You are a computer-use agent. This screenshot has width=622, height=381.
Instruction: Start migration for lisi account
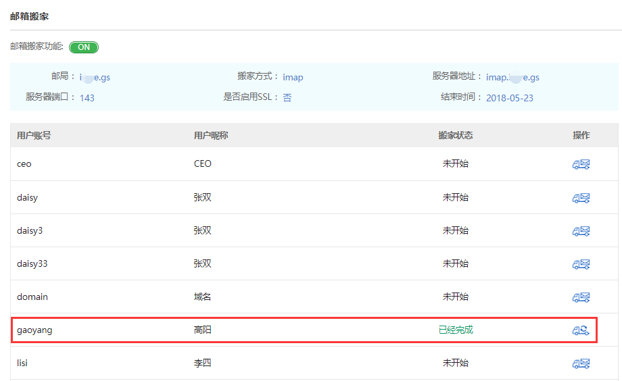pos(581,363)
